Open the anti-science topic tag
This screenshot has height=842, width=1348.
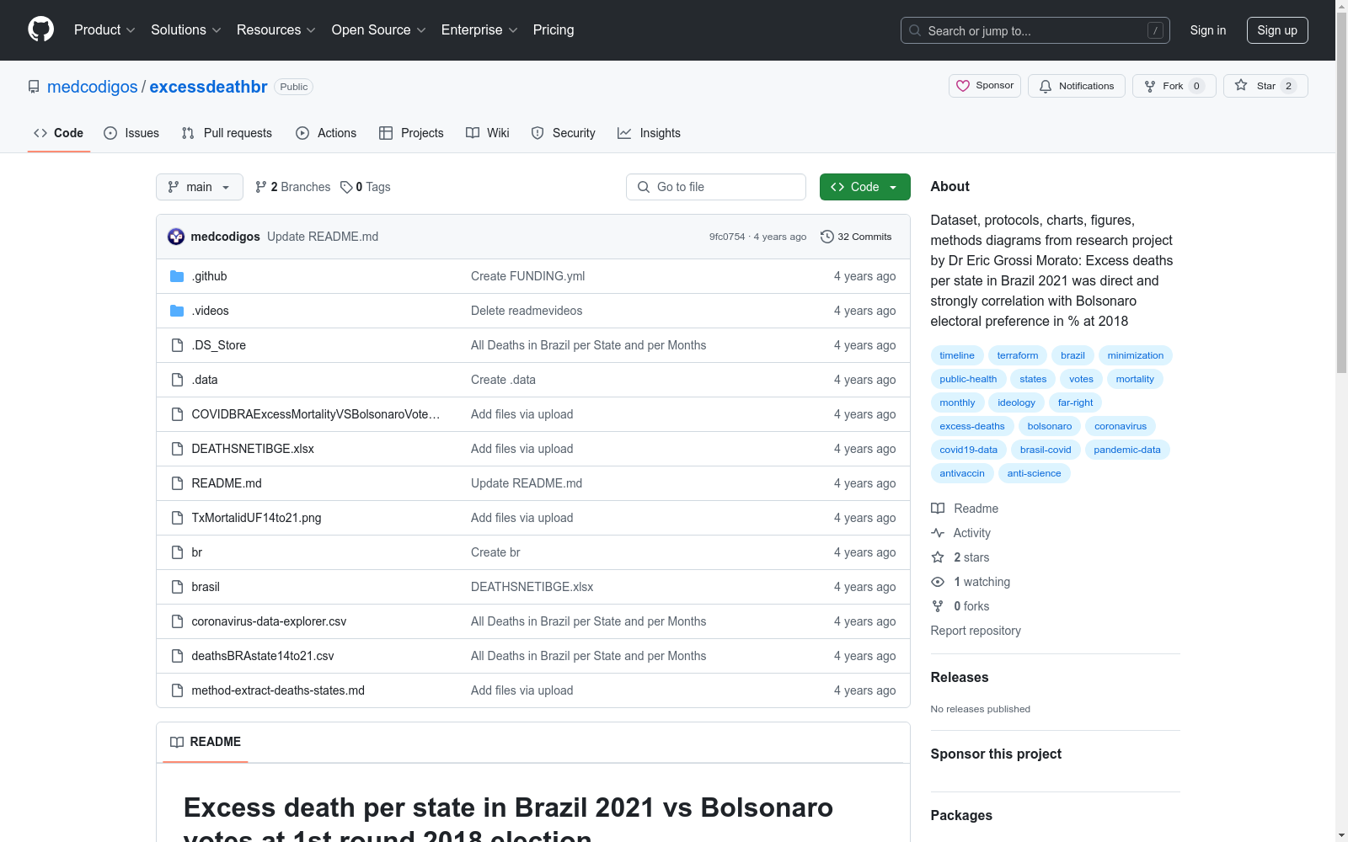tap(1034, 473)
